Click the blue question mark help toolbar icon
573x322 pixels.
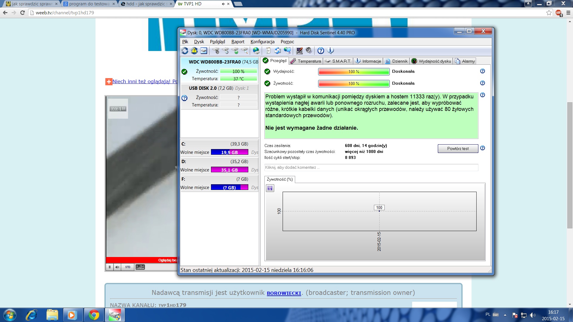click(x=321, y=51)
